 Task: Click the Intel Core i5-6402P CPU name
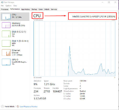point(94,16)
